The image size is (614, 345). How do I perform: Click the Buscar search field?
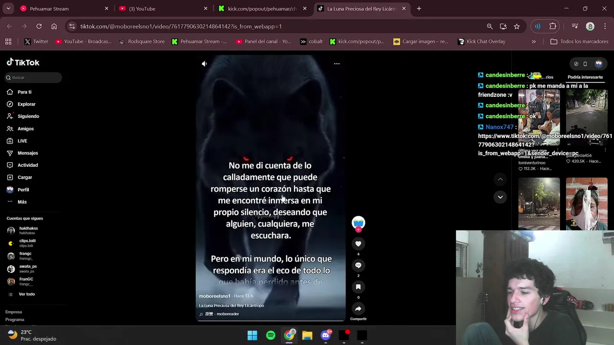(x=34, y=78)
